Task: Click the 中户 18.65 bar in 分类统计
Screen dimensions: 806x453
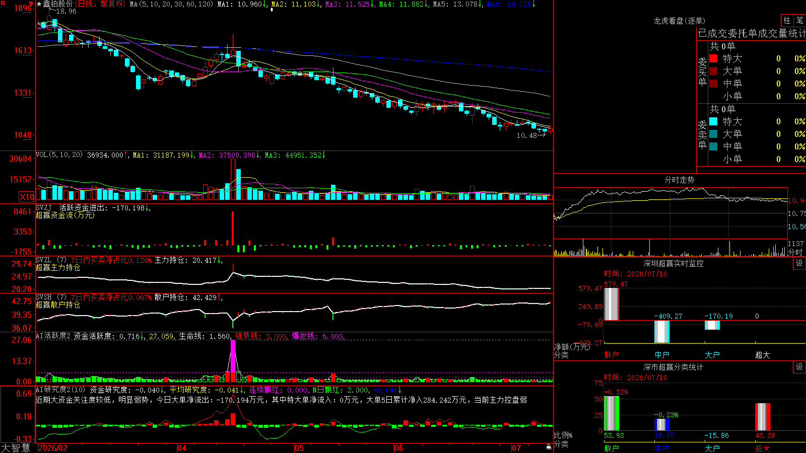Action: 662,425
